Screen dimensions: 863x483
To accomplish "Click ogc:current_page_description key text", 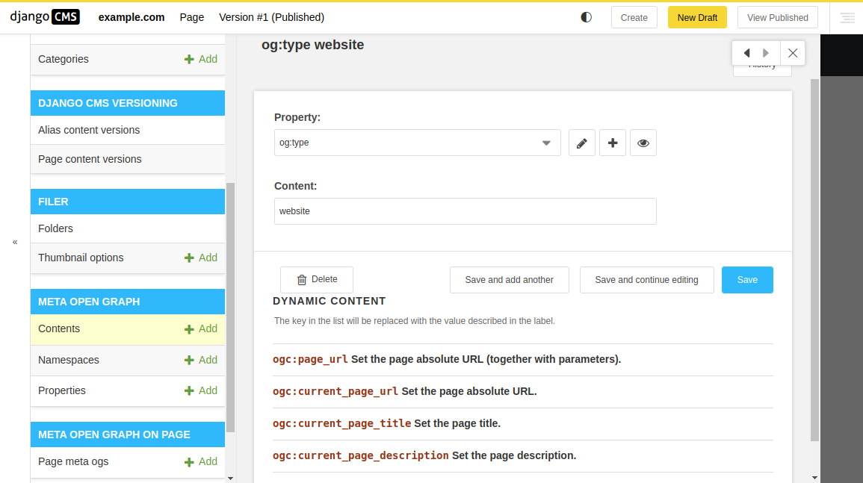I will tap(360, 455).
